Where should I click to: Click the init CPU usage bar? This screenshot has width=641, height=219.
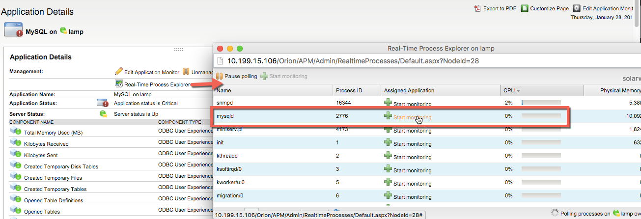541,142
